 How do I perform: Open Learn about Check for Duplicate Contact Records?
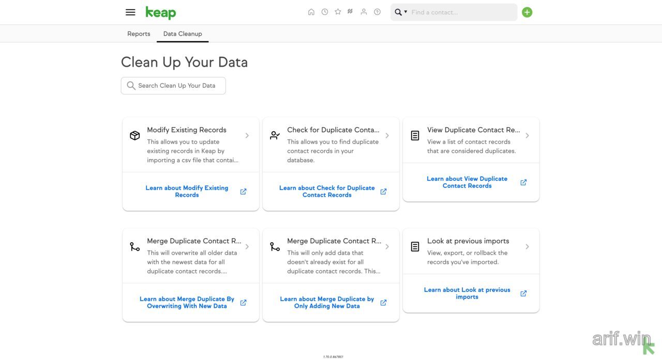pos(327,191)
